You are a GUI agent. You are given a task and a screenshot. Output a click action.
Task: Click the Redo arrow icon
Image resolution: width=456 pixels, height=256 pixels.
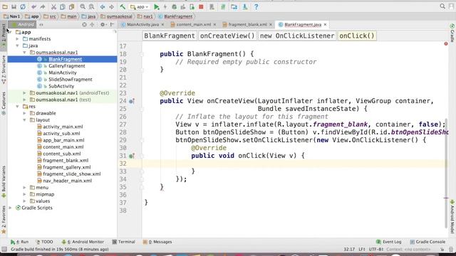[x=43, y=6]
